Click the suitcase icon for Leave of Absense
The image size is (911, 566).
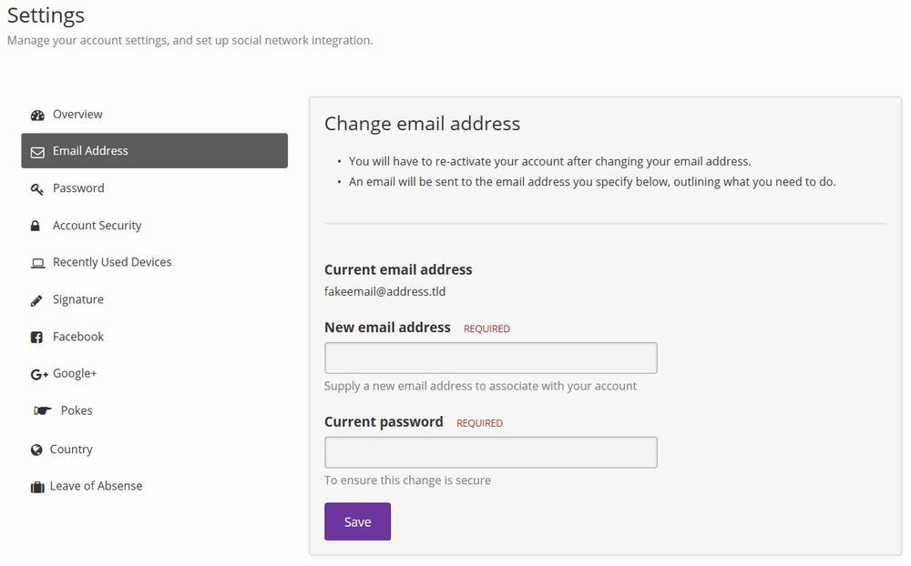[x=37, y=487]
